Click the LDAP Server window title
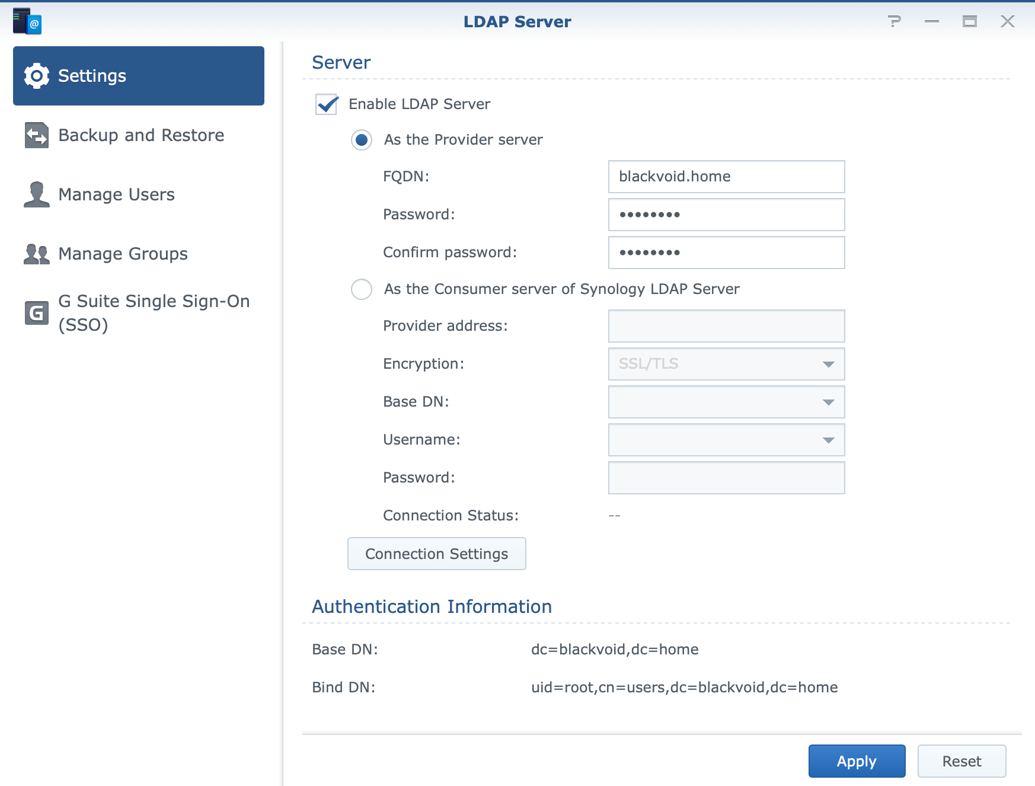Screen dimensions: 1035x786 pos(517,22)
